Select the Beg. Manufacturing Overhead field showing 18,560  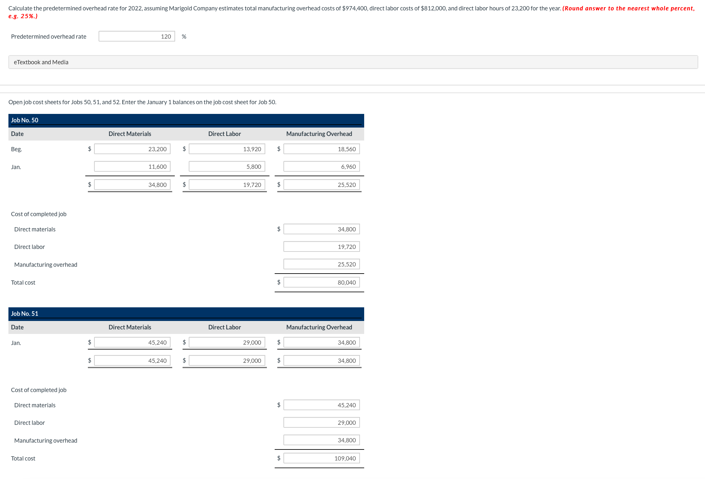321,149
